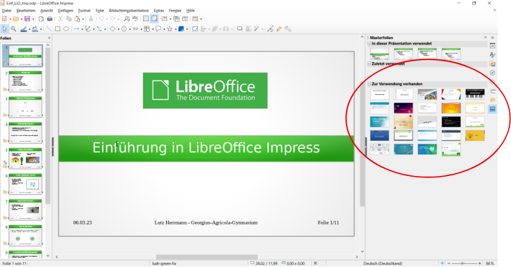The height and width of the screenshot is (267, 511).
Task: Select the Ellipse drawing tool
Action: coord(66,29)
